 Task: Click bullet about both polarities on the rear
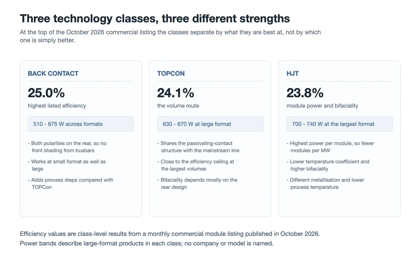67,147
